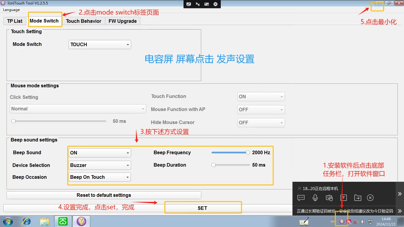Click the iUniTouch tray icon
404x227 pixels.
pyautogui.click(x=342, y=222)
